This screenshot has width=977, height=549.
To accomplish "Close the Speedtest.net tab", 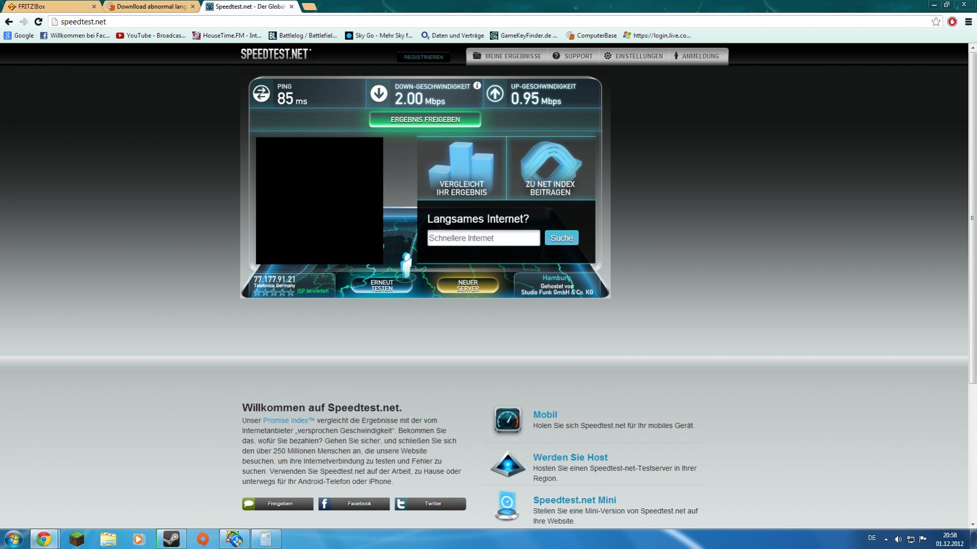I will (291, 7).
